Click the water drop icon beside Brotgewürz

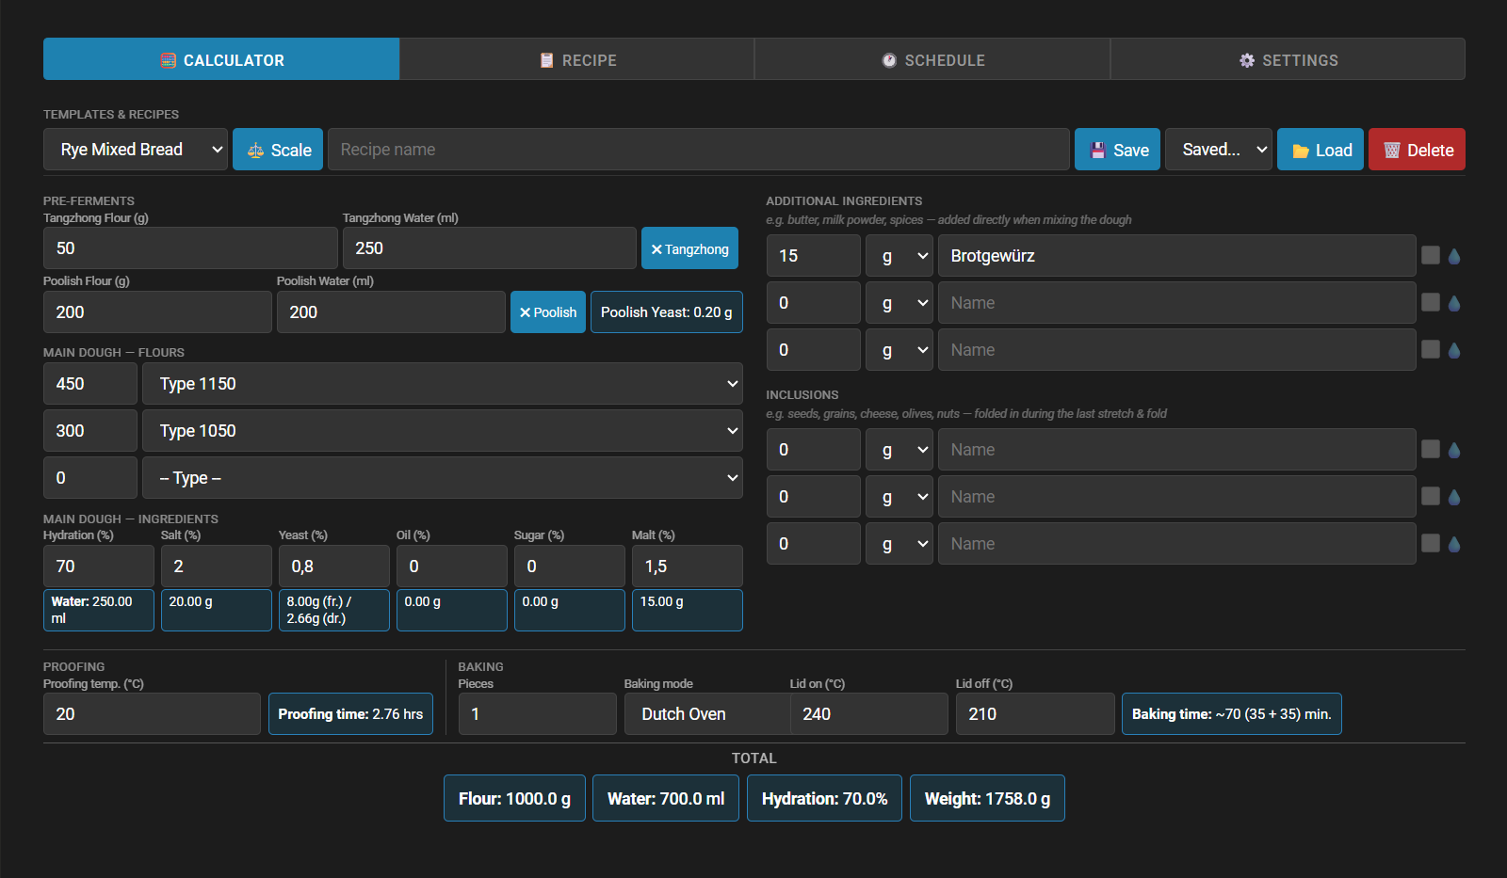[1454, 256]
